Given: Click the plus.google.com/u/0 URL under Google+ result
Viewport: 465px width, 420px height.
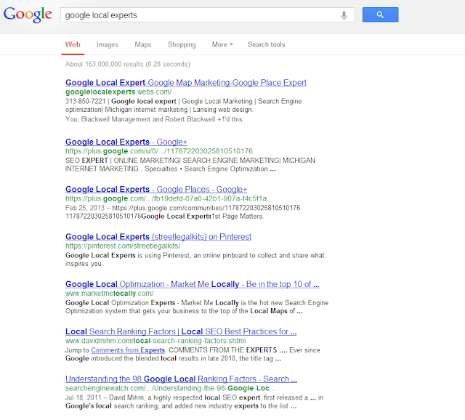Looking at the screenshot, I should click(x=159, y=151).
